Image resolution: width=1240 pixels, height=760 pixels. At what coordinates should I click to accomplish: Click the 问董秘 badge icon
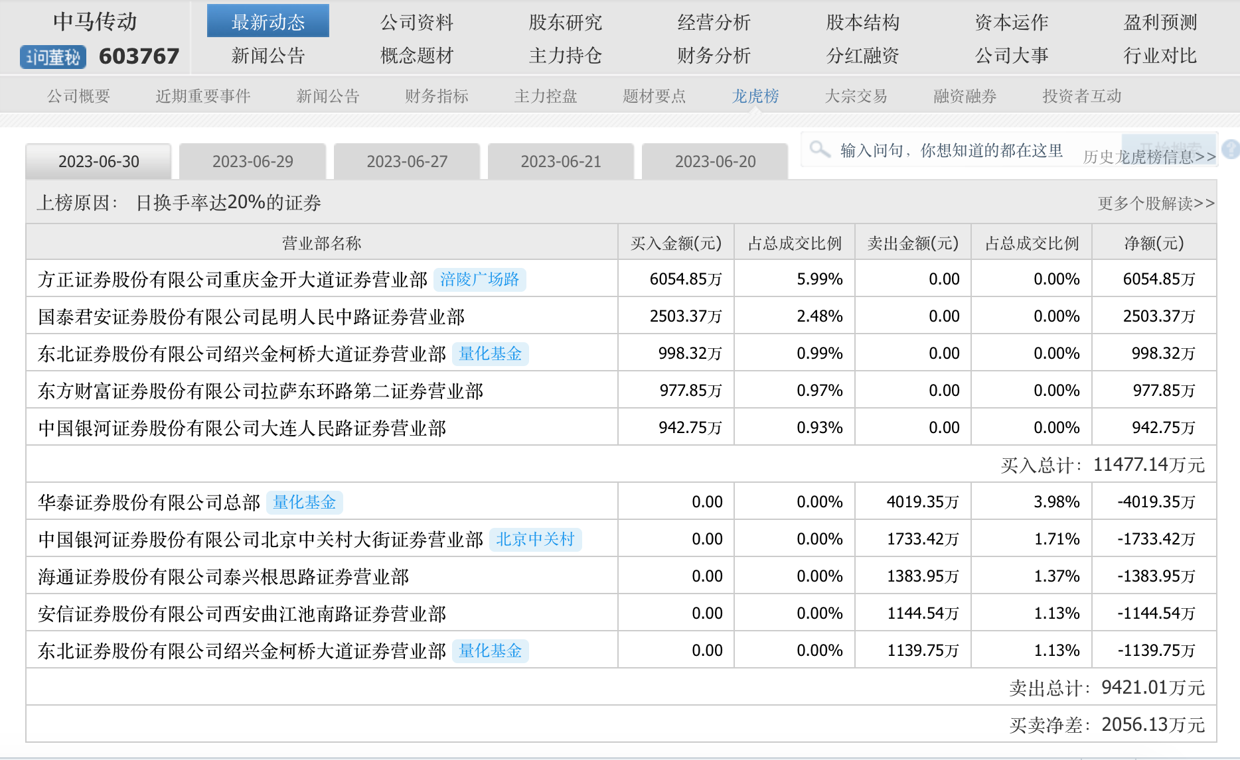pyautogui.click(x=53, y=57)
